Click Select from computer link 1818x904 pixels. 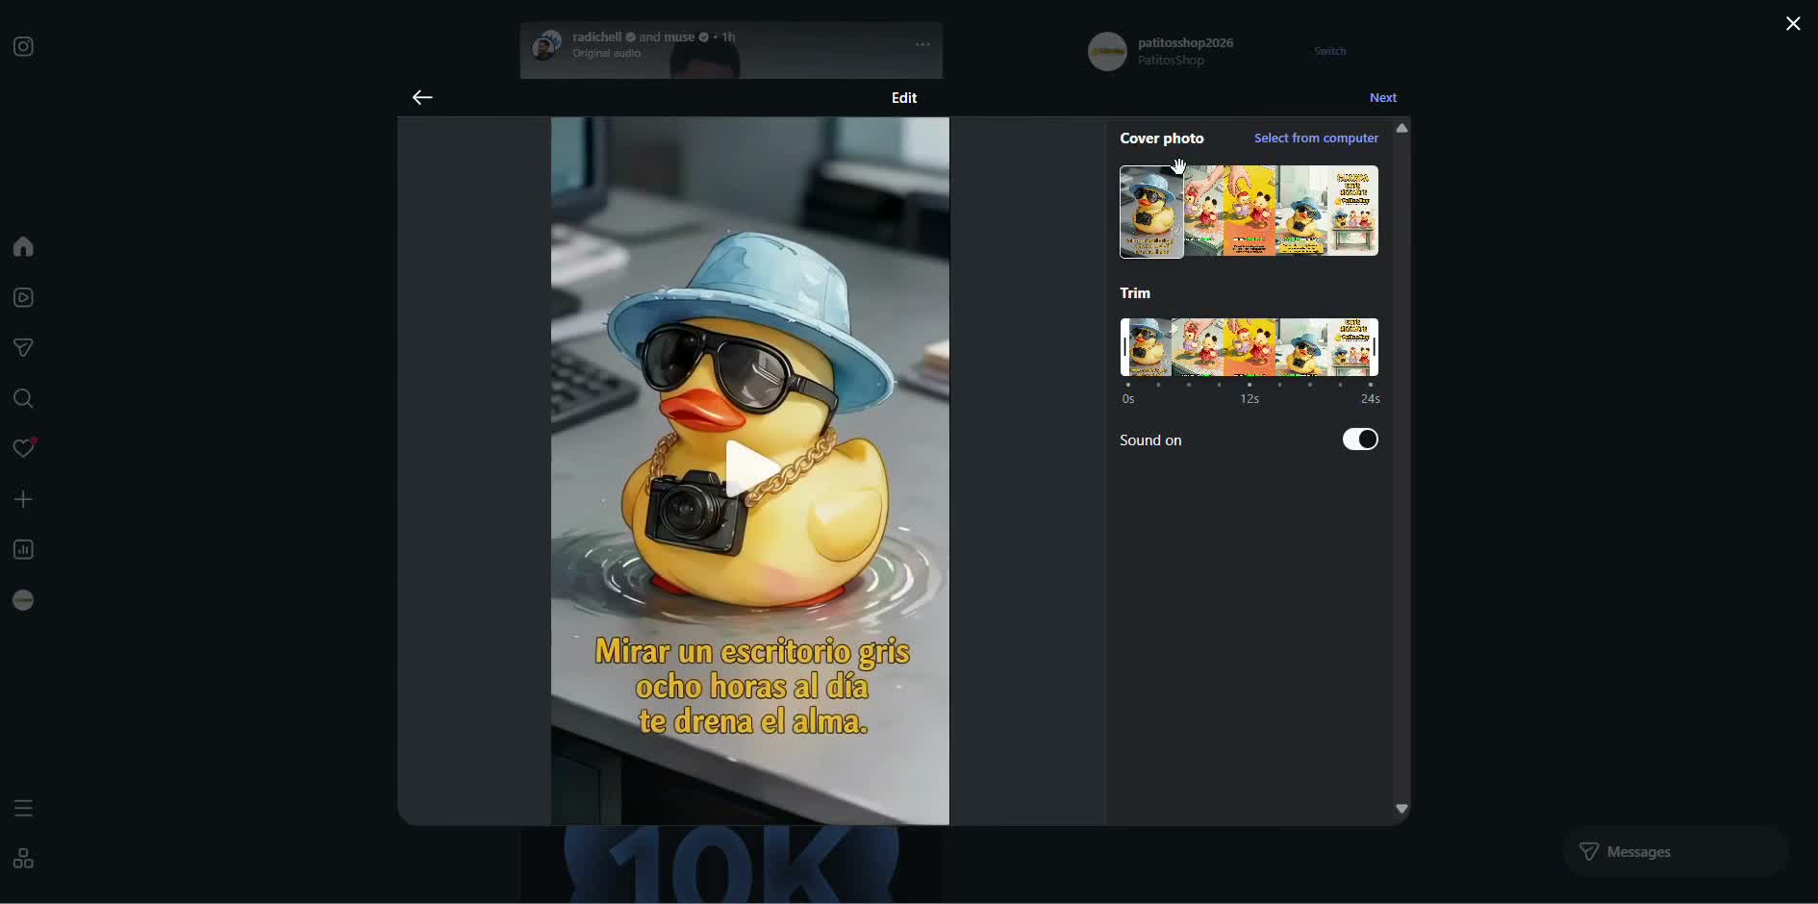pos(1316,138)
